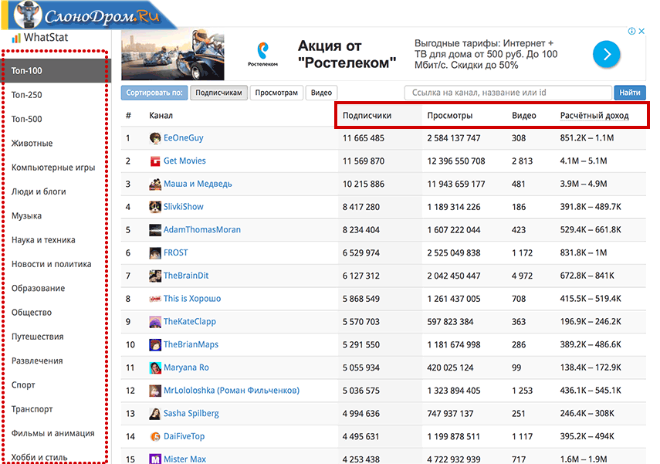Click the Get Movies red avatar icon
The image size is (660, 464).
pos(155,161)
